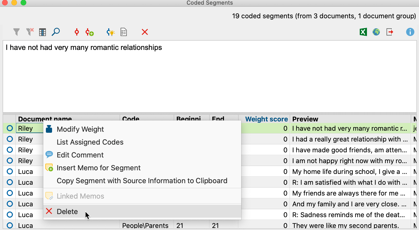Viewport: 419px width, 230px height.
Task: Click circle icon of 'And my family' row
Action: click(10, 204)
